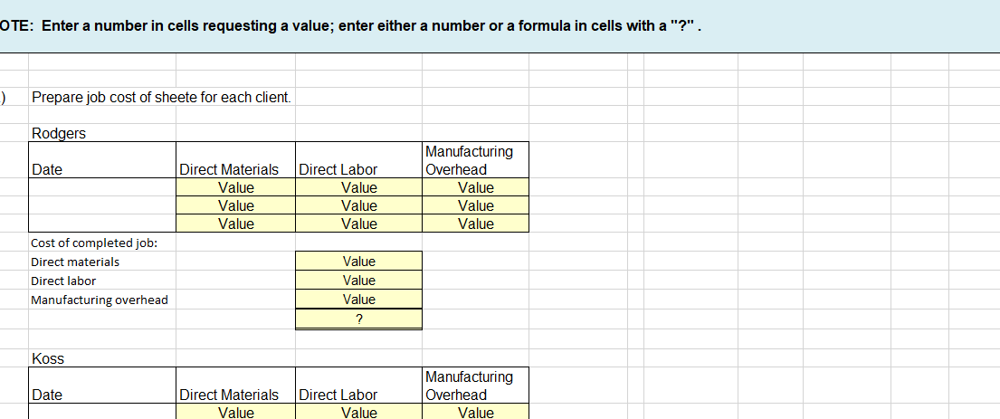Click the Date header in the Rodgers table

click(x=102, y=160)
